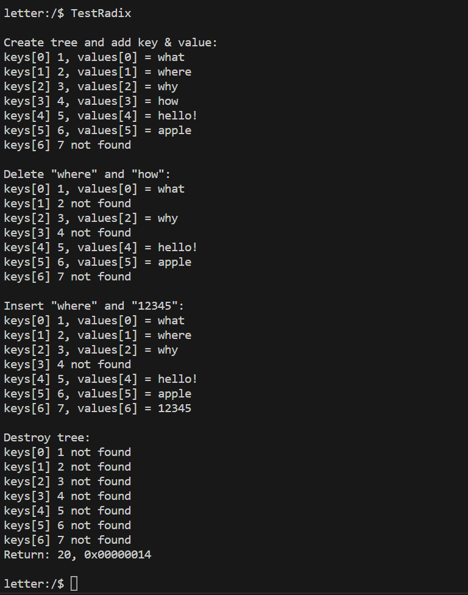Click the TestRadix command on the first line
Image resolution: width=468 pixels, height=595 pixels.
point(101,13)
